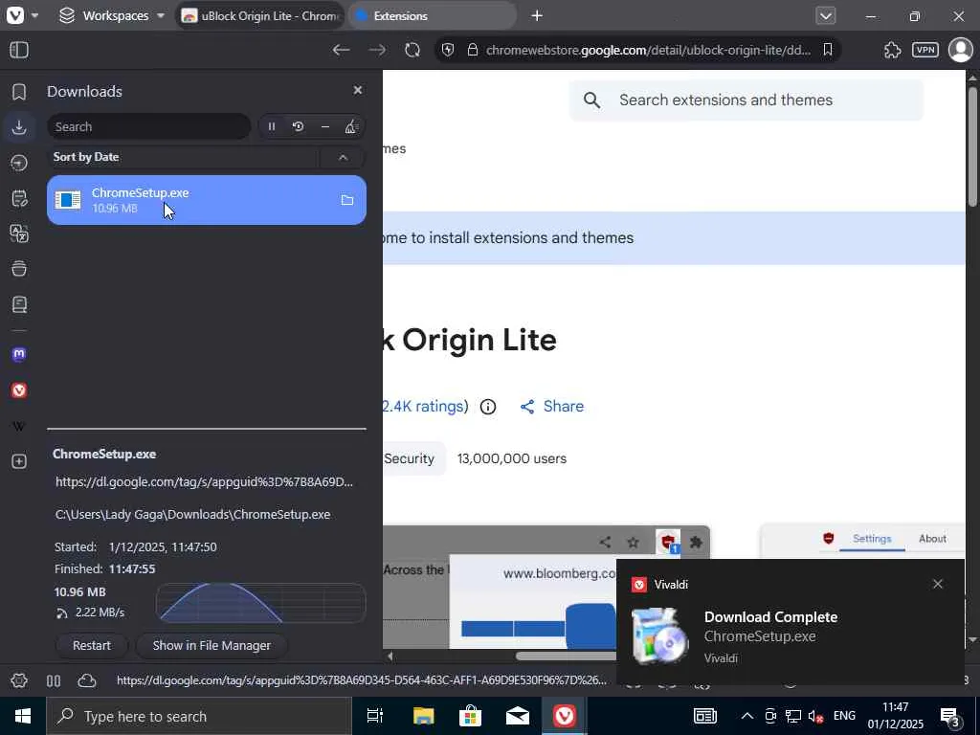This screenshot has height=735, width=980.
Task: Click the dl.google.com download URL text
Action: coord(205,482)
